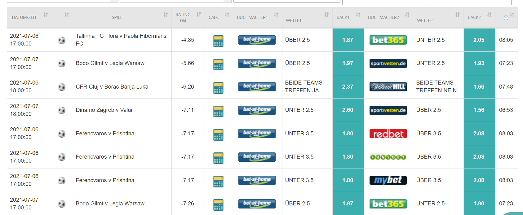
Task: Click sportwetten.de logo in Dinamo Zagreb row
Action: (x=388, y=110)
